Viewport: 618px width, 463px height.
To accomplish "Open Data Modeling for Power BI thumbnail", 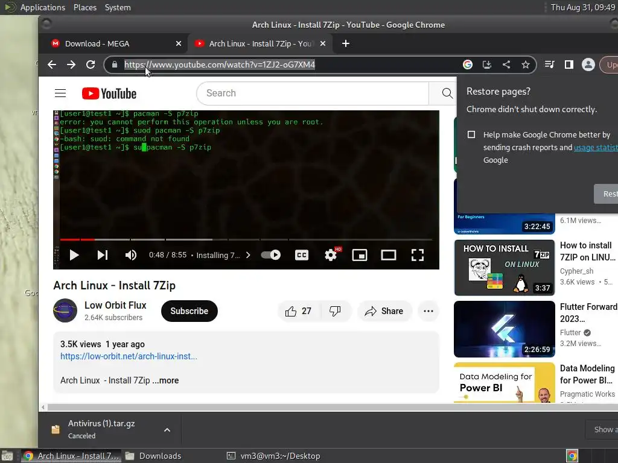I will tap(504, 382).
